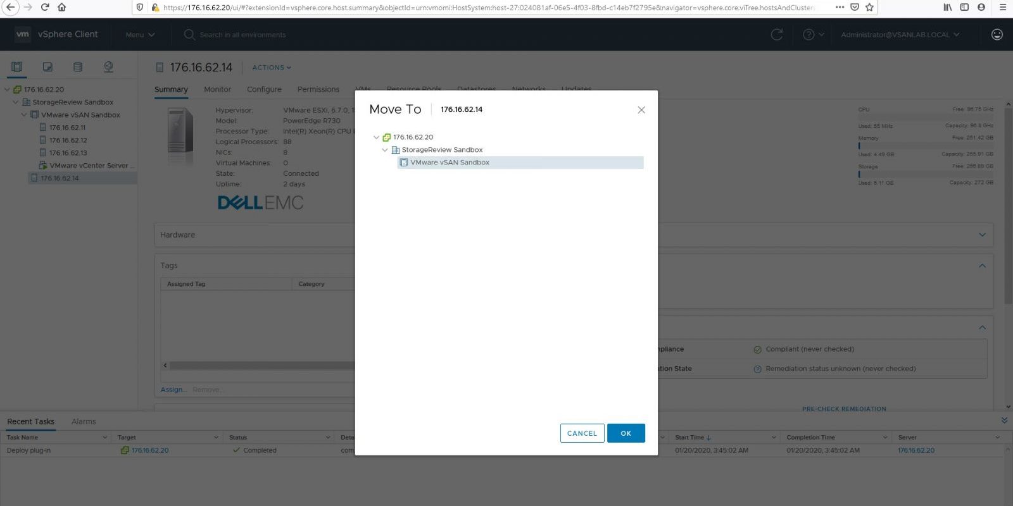The height and width of the screenshot is (506, 1013).
Task: Select host 176.16.62.12 in navigator
Action: [x=68, y=140]
